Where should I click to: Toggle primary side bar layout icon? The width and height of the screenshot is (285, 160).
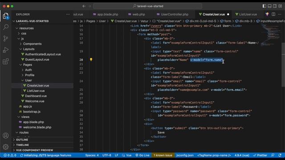pyautogui.click(x=264, y=6)
